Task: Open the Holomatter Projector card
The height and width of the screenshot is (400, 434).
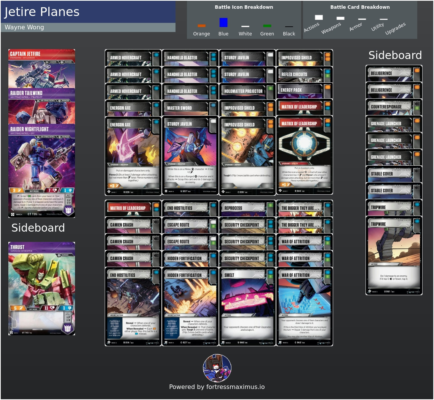Action: tap(247, 91)
